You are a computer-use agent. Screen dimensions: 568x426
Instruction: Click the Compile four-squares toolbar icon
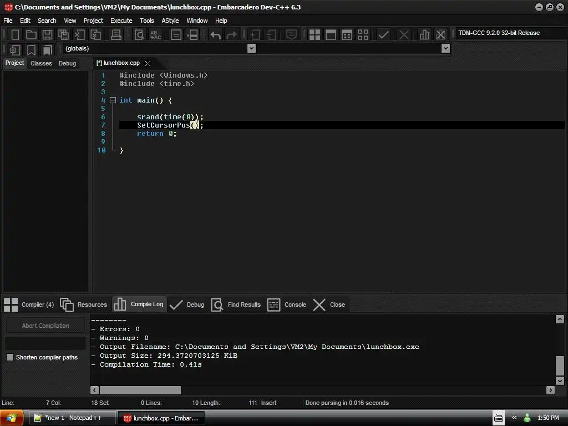click(315, 35)
